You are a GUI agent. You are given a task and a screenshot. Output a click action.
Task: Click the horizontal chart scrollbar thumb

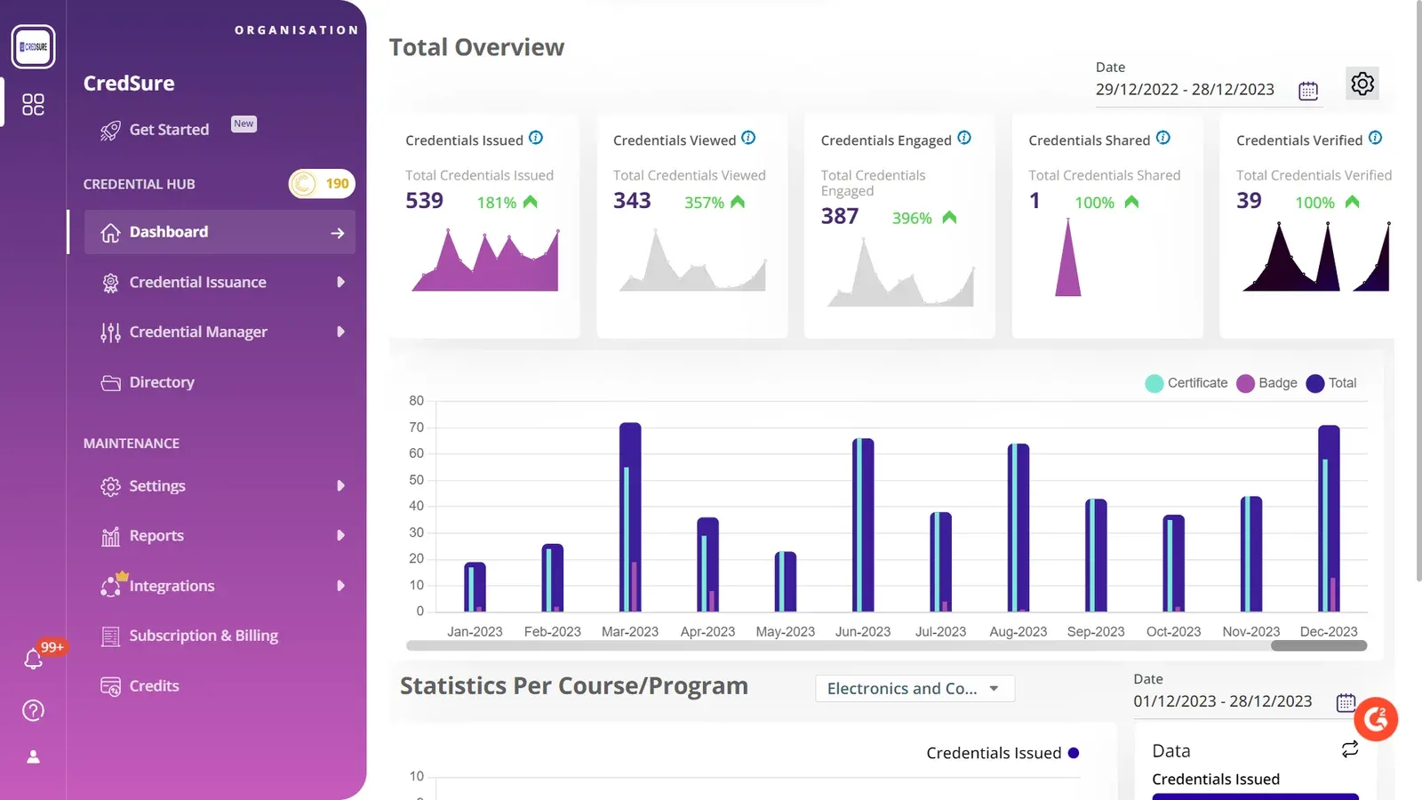pyautogui.click(x=1319, y=646)
